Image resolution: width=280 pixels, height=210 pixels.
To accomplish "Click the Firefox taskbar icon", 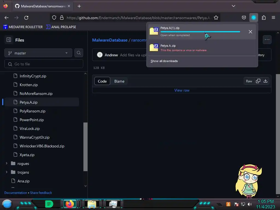I will click(x=70, y=204).
